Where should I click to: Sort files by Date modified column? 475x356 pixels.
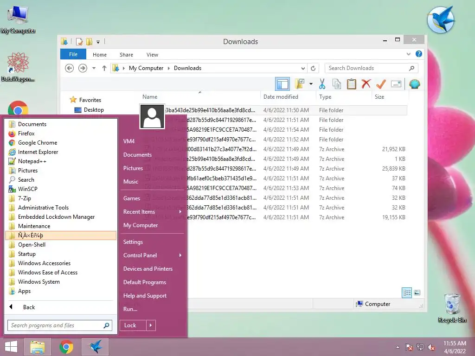click(x=281, y=97)
